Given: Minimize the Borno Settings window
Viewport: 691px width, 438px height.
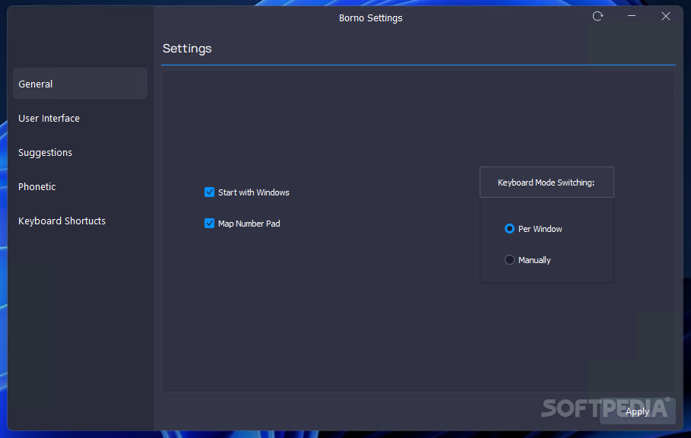Looking at the screenshot, I should [x=632, y=16].
